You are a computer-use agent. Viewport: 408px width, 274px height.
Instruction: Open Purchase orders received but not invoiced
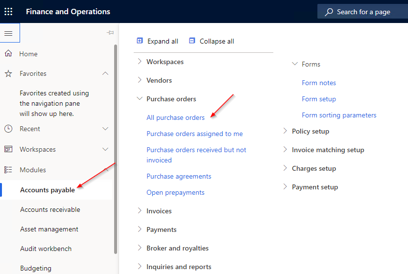tap(196, 155)
